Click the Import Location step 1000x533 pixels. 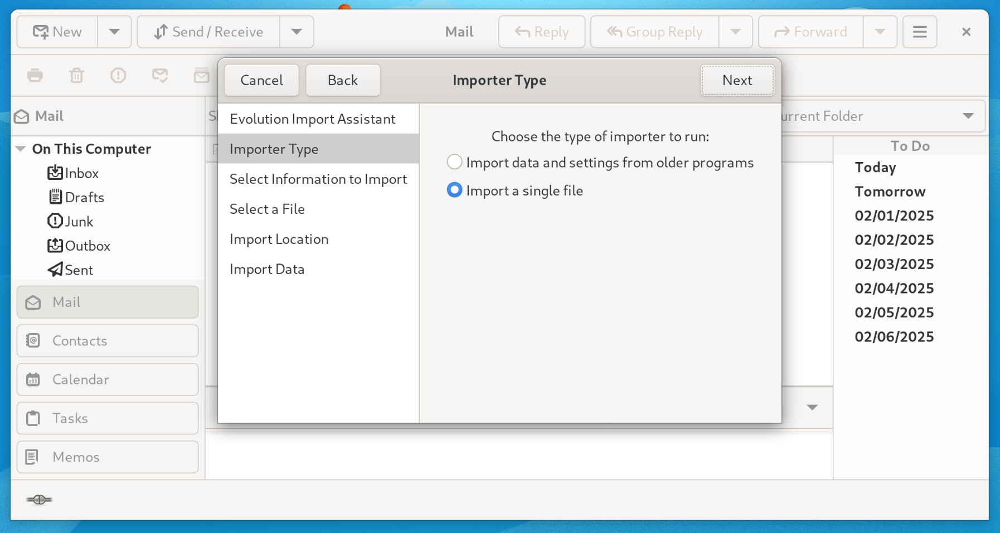pyautogui.click(x=318, y=239)
